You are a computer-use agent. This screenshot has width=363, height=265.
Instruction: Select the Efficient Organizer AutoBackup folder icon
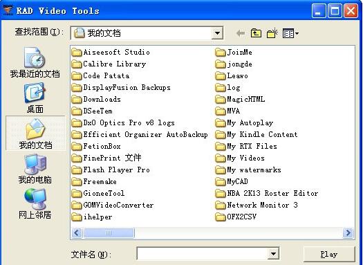[77, 135]
